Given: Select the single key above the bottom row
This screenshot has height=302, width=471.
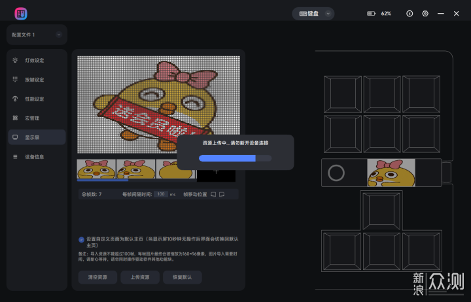Looking at the screenshot, I should 381,211.
